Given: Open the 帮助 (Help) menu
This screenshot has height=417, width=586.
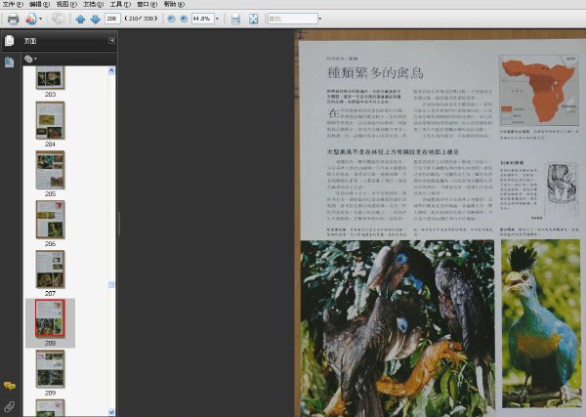Looking at the screenshot, I should pyautogui.click(x=174, y=4).
